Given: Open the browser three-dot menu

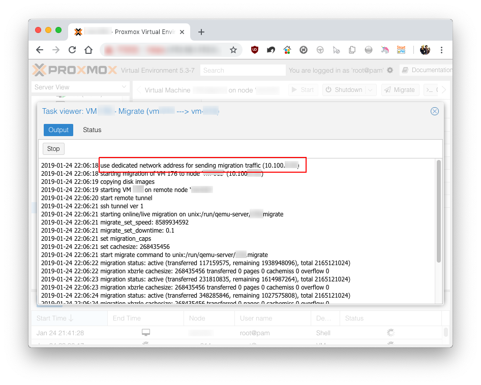Looking at the screenshot, I should click(x=441, y=50).
